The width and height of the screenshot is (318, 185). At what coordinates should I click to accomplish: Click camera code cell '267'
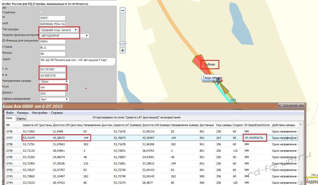224,138
